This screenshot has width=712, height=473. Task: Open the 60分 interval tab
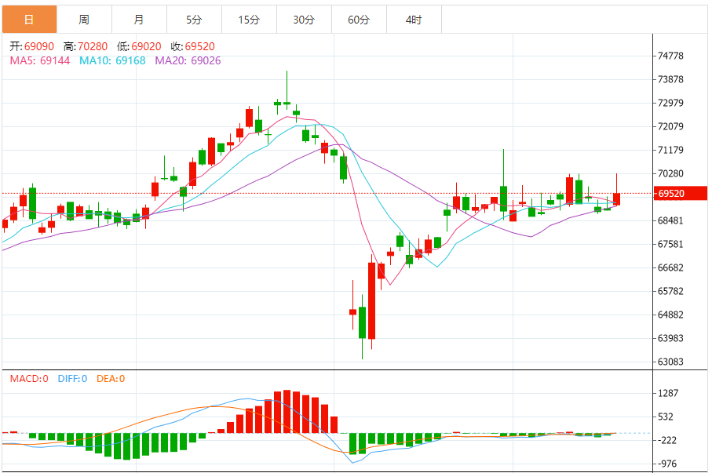pos(359,20)
